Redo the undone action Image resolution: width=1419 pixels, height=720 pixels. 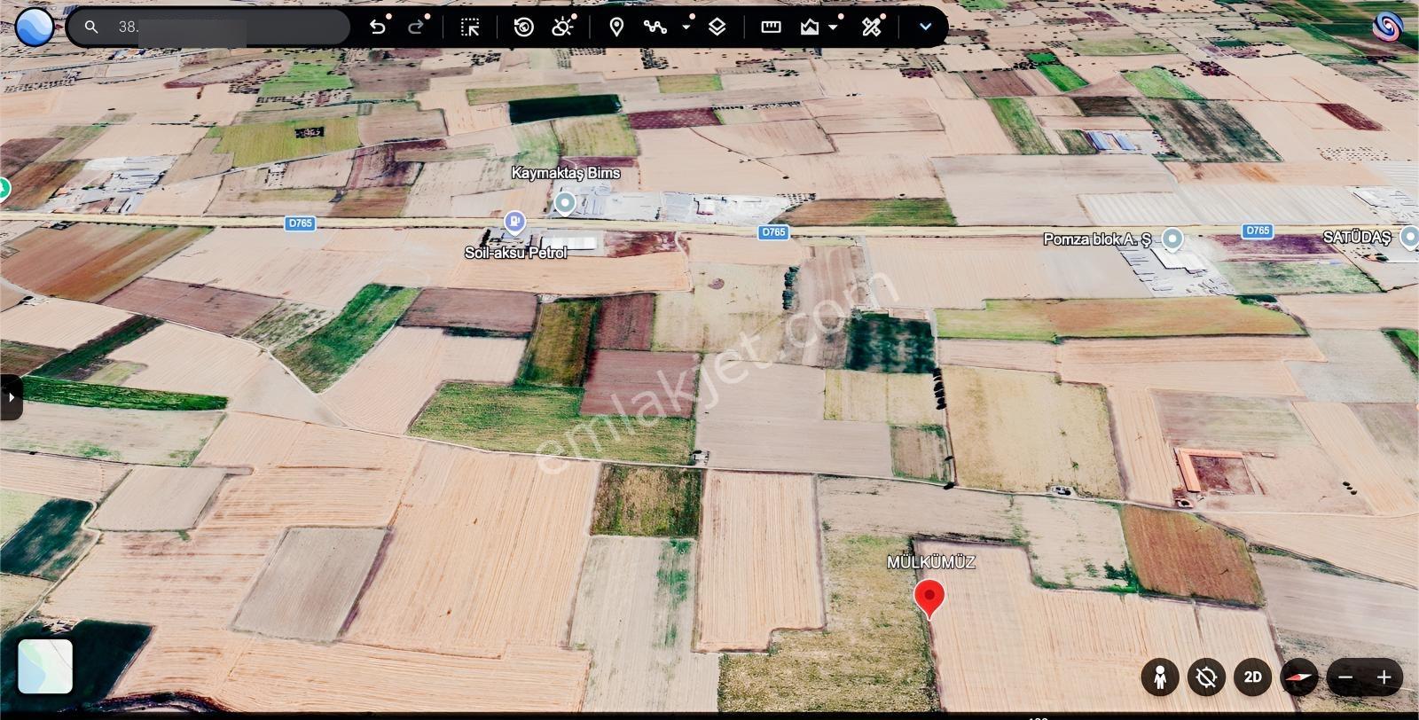point(415,27)
